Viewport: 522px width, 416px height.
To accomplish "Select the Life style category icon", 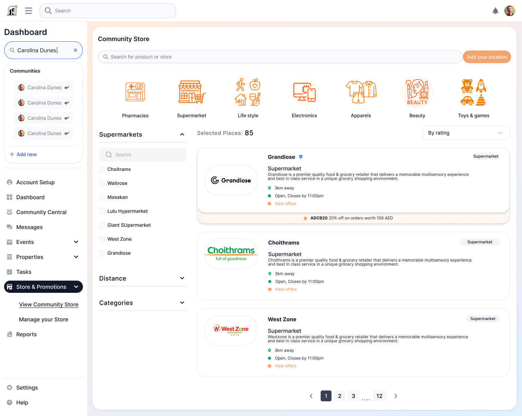I will pos(248,92).
